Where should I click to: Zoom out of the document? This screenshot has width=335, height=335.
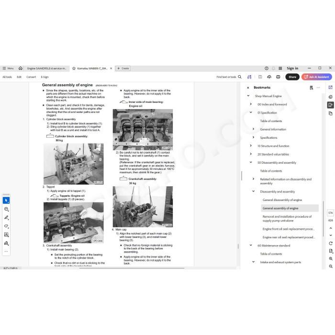pos(331,267)
